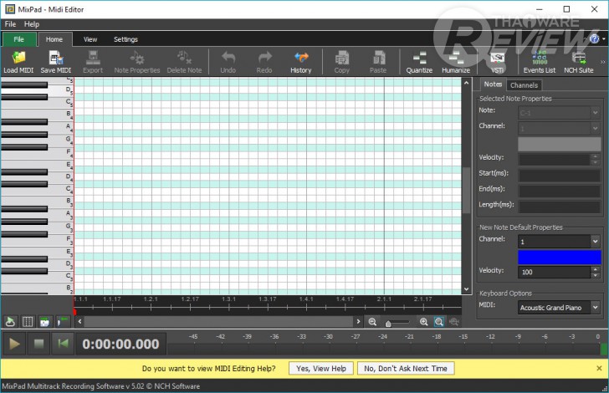Click the greyed zoom icon after zoom-to-fit
This screenshot has width=609, height=393.
click(453, 322)
